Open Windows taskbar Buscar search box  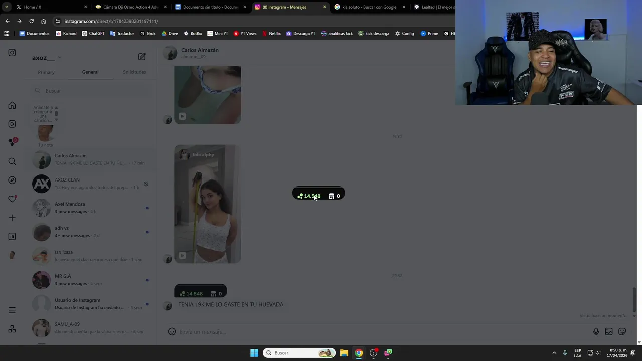pyautogui.click(x=299, y=353)
